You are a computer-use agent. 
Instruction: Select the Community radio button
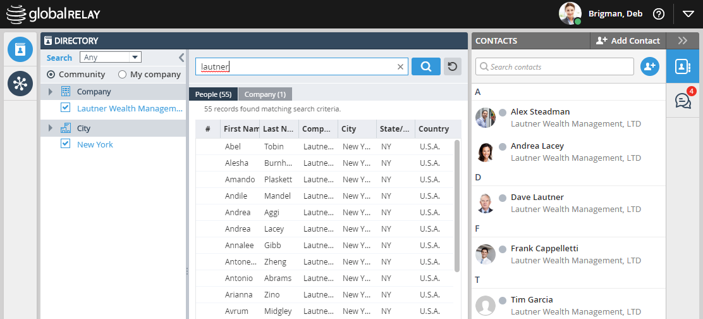click(x=51, y=75)
